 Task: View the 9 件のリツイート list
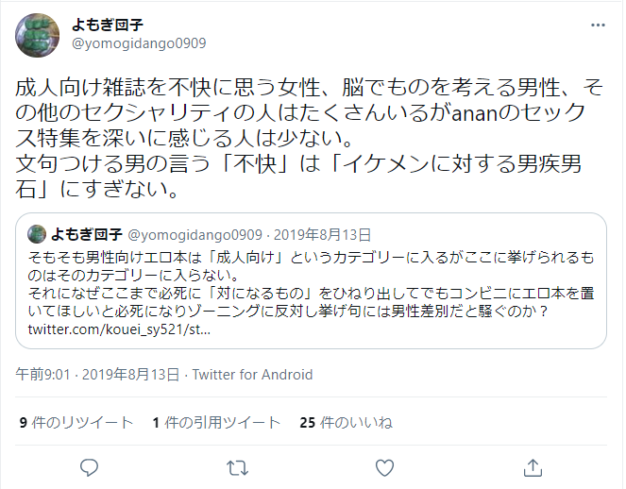76,422
